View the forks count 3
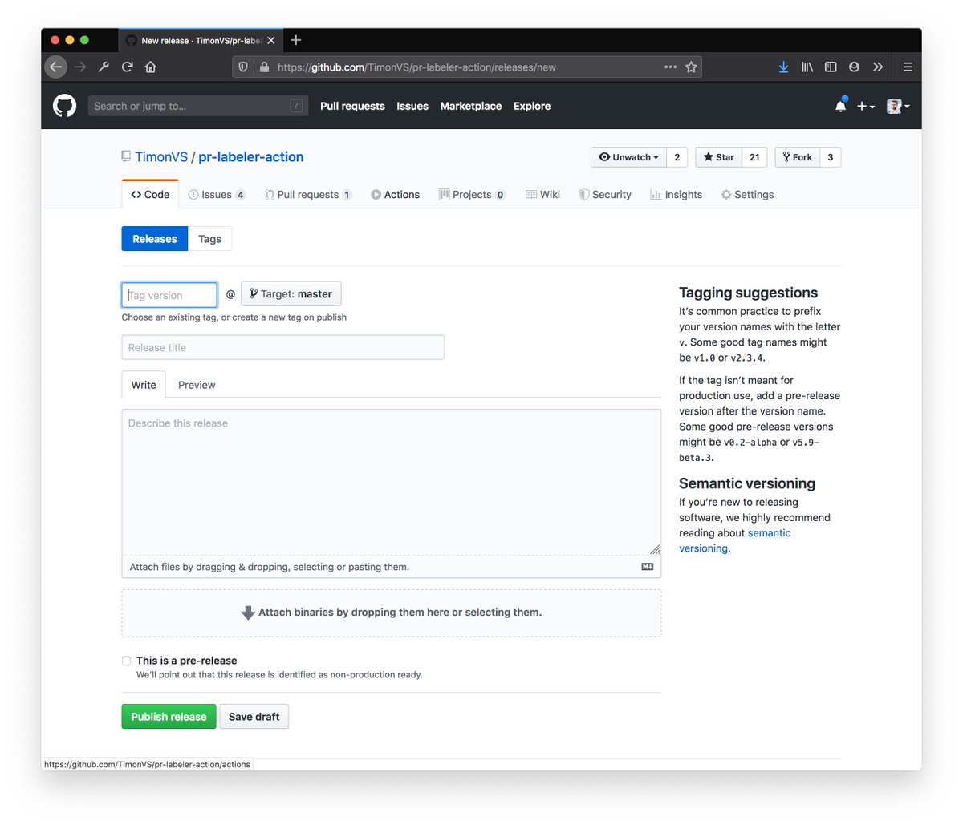Image resolution: width=963 pixels, height=825 pixels. (x=831, y=157)
